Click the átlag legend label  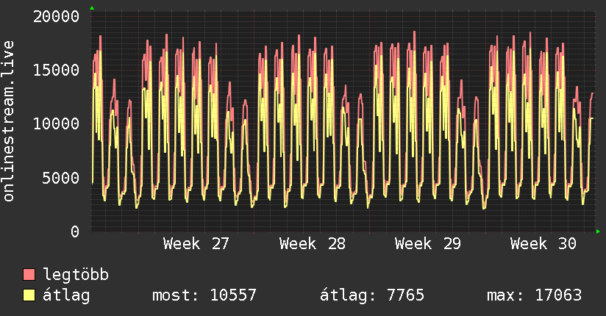[x=66, y=295]
